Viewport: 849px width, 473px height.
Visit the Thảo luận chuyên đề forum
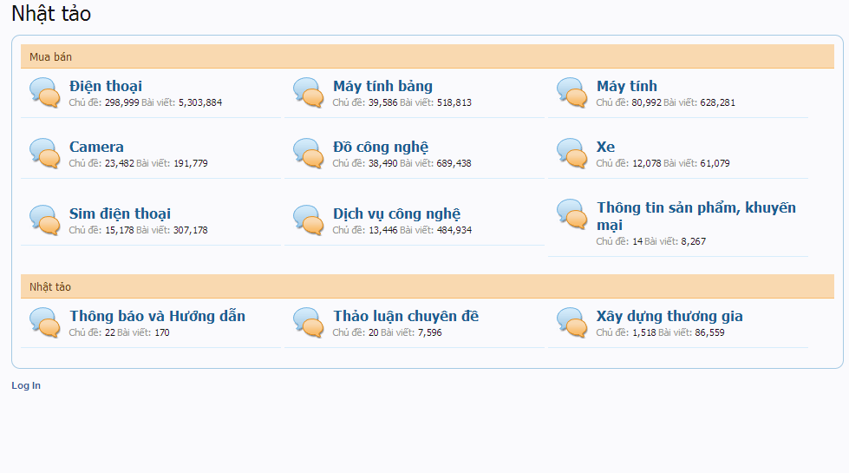[405, 316]
